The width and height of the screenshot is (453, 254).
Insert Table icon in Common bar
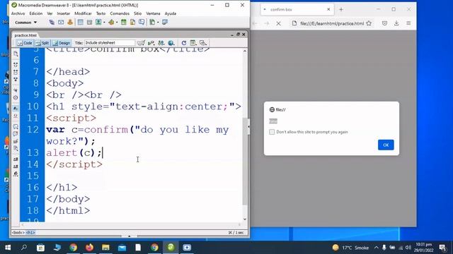coord(80,22)
